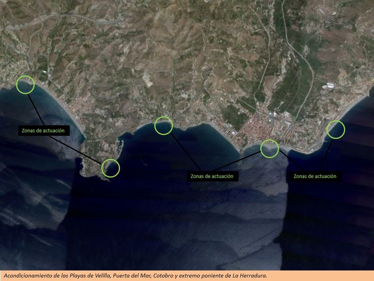Click the left 'Zonas de actuación' label

[43, 131]
